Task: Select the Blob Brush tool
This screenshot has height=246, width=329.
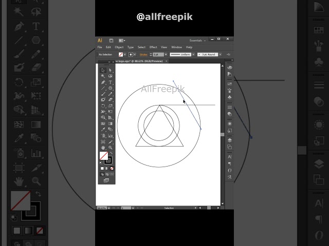Action: (x=103, y=100)
